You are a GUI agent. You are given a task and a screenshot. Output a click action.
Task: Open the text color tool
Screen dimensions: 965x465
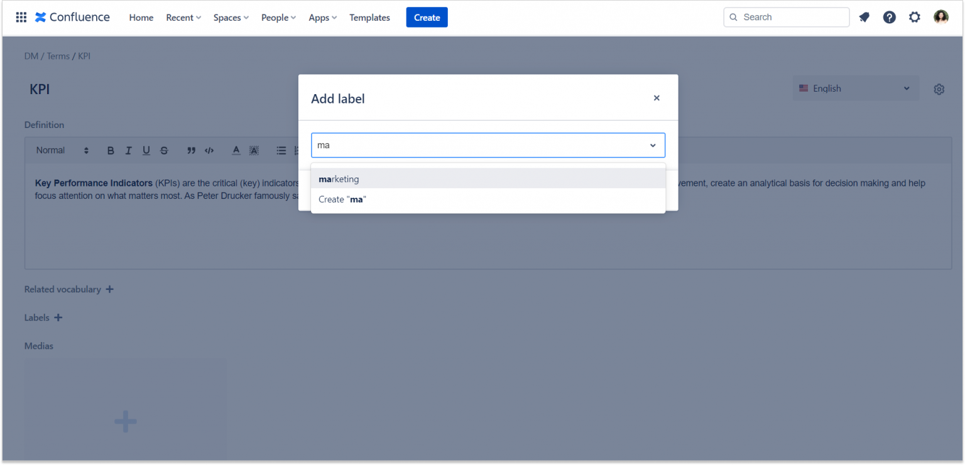236,150
